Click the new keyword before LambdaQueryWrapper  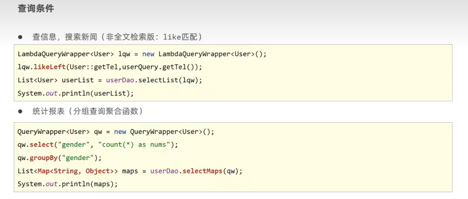148,54
